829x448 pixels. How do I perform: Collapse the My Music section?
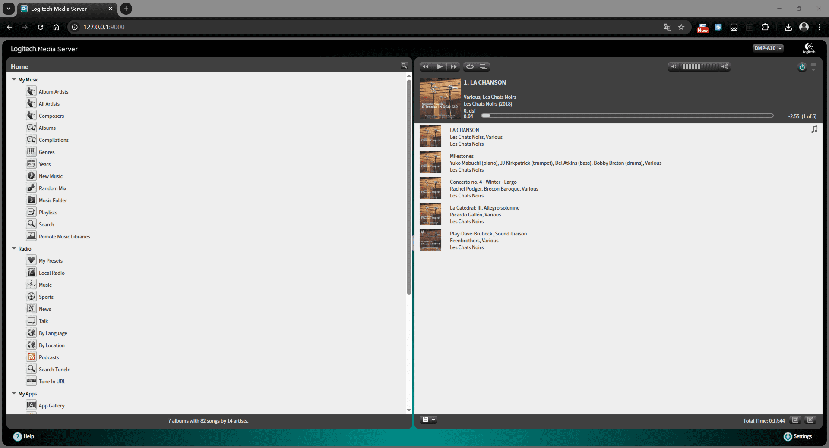[x=14, y=80]
